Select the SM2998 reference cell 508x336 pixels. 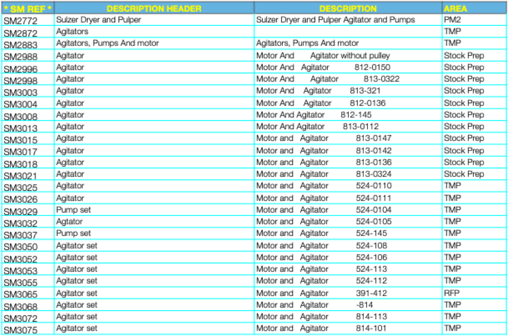click(x=28, y=80)
